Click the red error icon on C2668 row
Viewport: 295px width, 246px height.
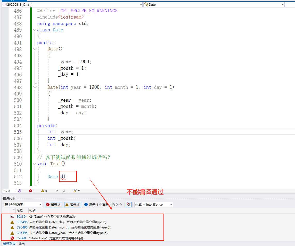click(x=12, y=238)
